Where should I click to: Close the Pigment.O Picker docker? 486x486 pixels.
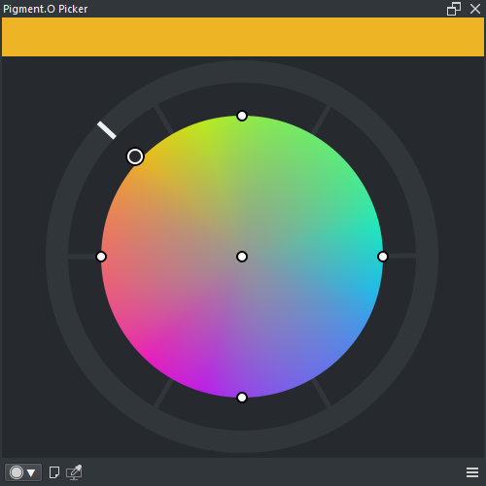point(475,9)
